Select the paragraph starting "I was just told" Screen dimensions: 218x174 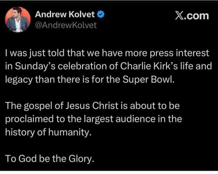[x=109, y=67]
